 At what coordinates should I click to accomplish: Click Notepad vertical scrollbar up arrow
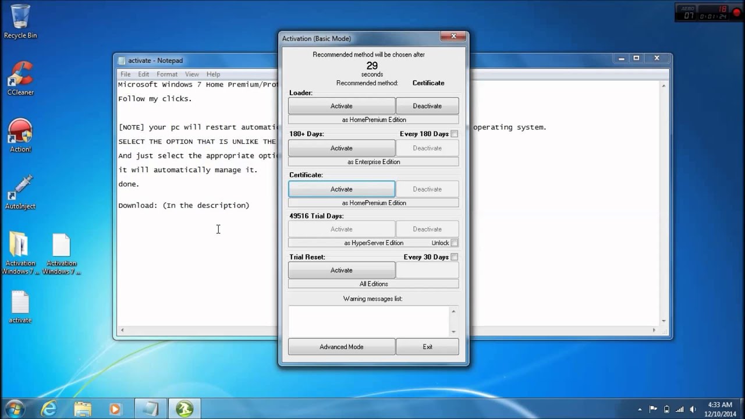663,86
